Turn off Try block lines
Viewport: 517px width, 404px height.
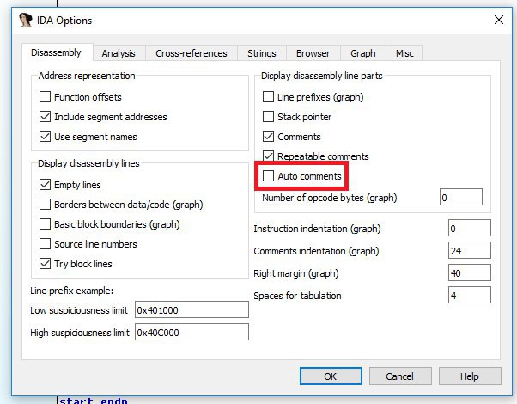46,264
